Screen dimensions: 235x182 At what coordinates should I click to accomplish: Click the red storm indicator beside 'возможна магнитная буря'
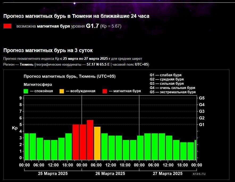coord(7,26)
